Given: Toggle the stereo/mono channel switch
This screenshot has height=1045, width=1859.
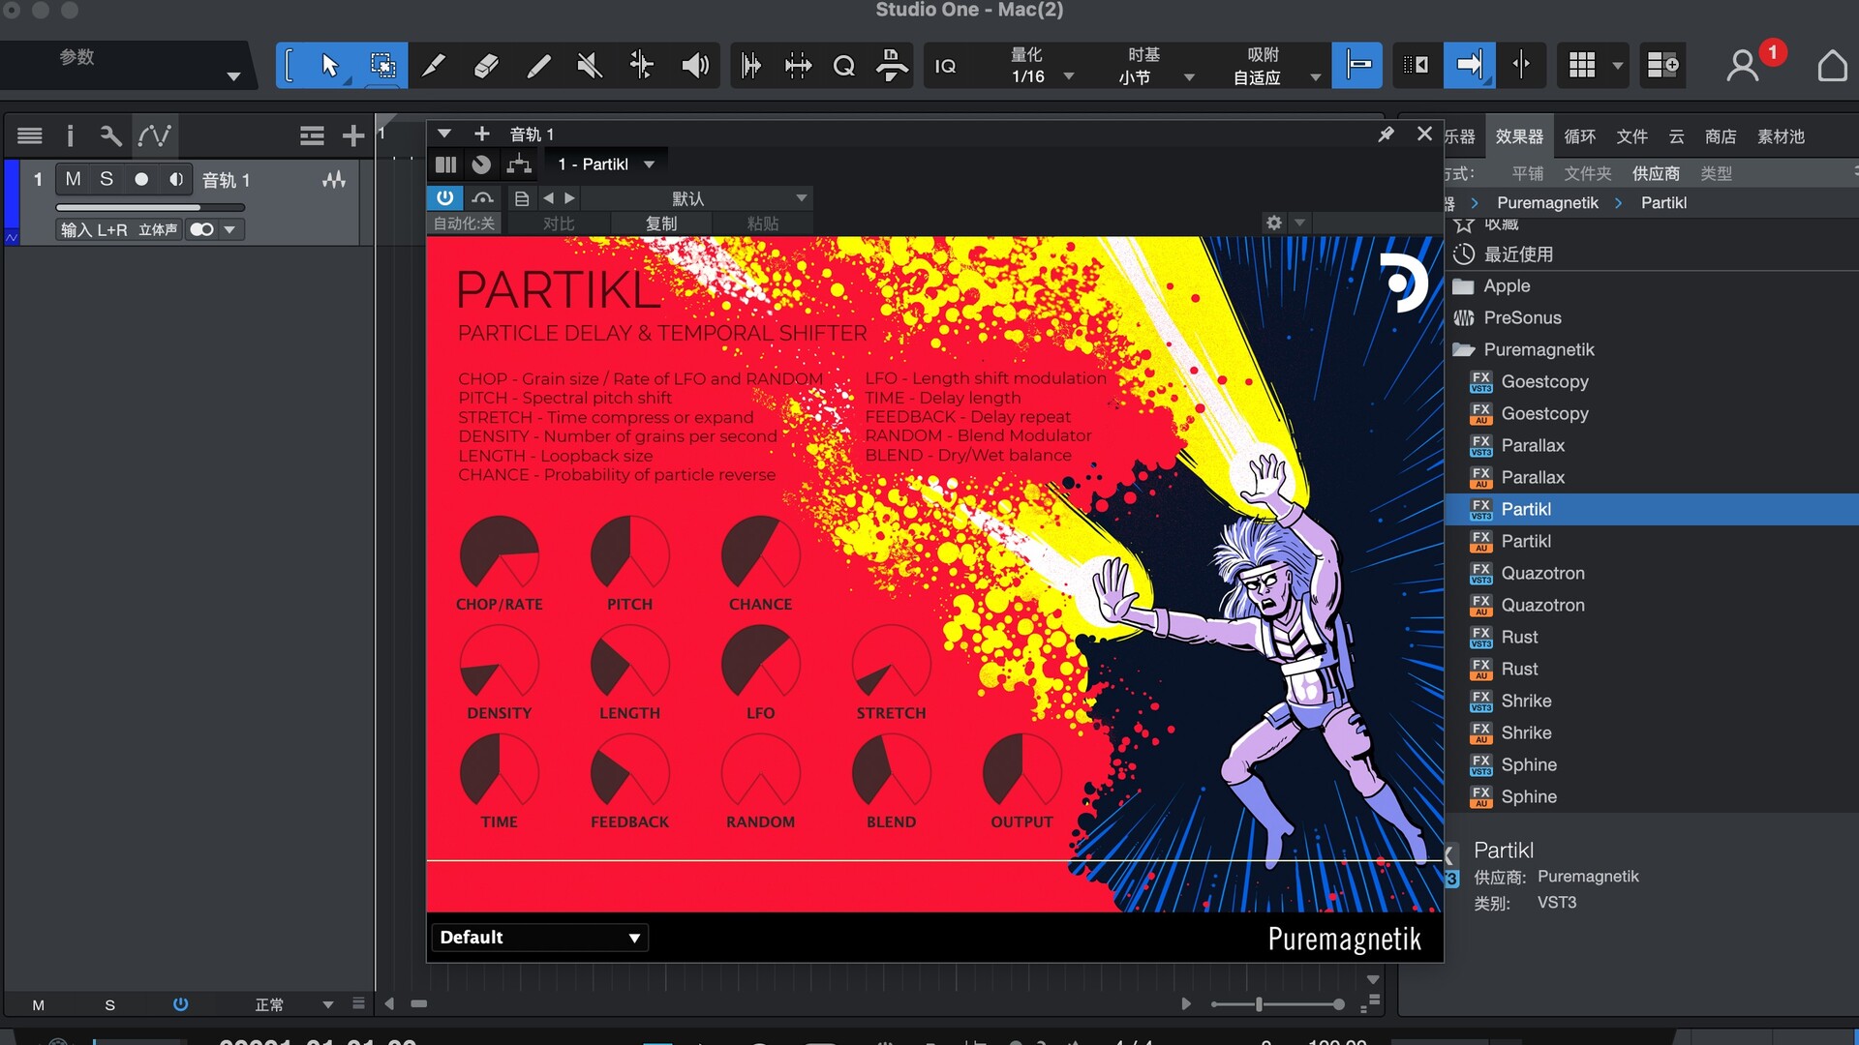Looking at the screenshot, I should pos(201,229).
